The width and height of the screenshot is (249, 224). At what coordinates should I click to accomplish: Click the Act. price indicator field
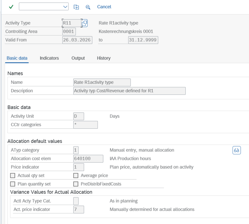pyautogui.click(x=78, y=209)
